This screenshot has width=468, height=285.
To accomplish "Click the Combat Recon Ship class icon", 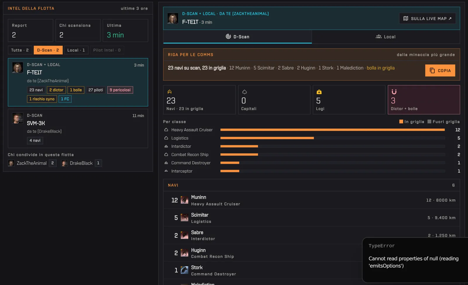I will [x=166, y=154].
